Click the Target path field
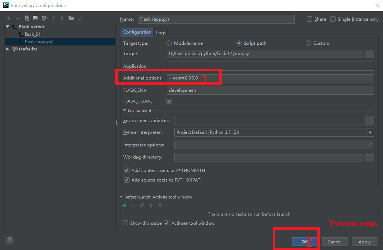Screen dimensions: 383x250 pyautogui.click(x=265, y=54)
